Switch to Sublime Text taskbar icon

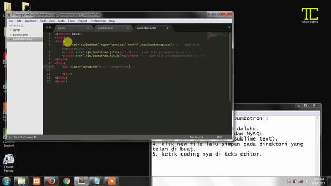pos(82,181)
